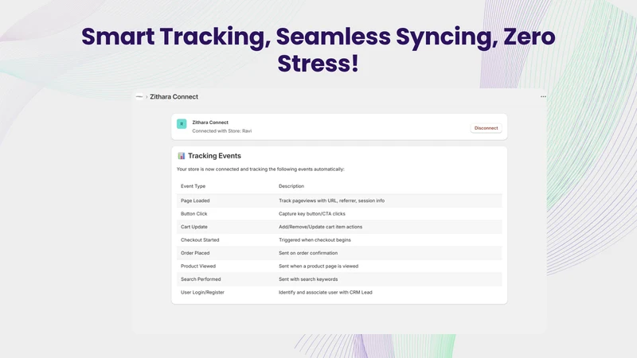Click 'Sent on order confirmation' description

coord(308,253)
